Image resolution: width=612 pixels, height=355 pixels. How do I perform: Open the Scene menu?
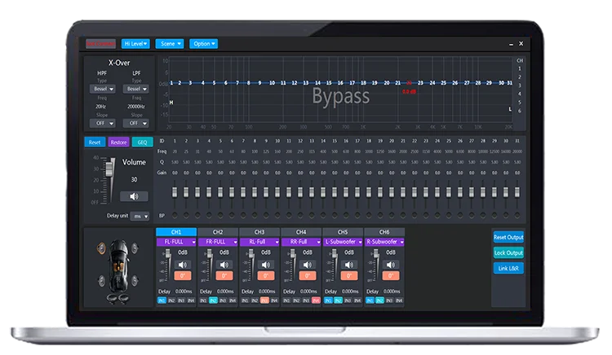(x=171, y=43)
